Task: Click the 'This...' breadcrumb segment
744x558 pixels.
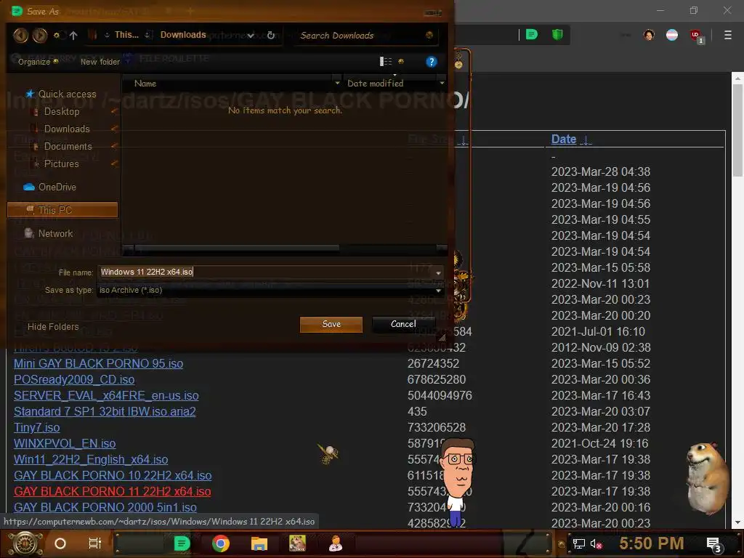Action: [126, 35]
